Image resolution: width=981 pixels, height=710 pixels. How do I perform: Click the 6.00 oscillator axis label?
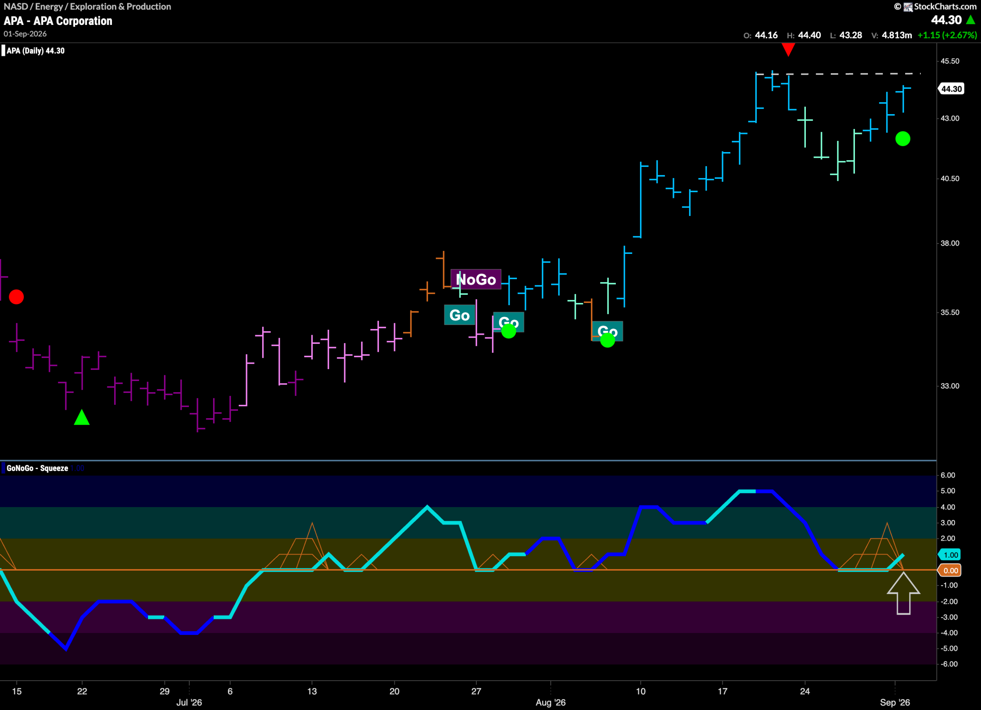point(948,475)
